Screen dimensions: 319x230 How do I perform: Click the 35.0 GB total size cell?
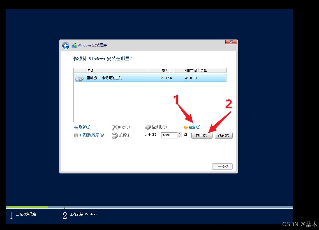[166, 78]
